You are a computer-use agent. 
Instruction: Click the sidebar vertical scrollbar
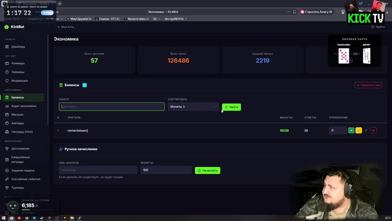point(48,80)
